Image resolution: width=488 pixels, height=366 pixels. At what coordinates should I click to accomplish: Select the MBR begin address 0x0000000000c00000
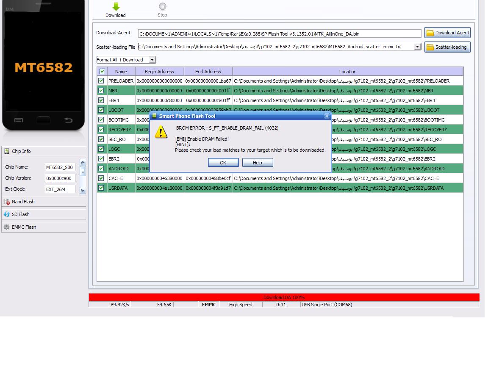[159, 91]
